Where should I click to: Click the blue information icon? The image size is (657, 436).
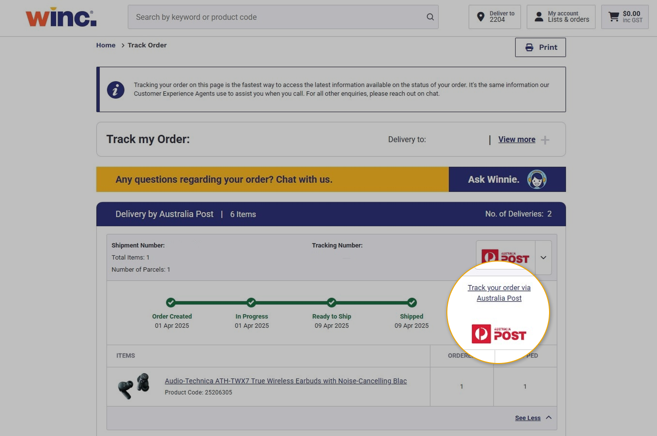(116, 89)
